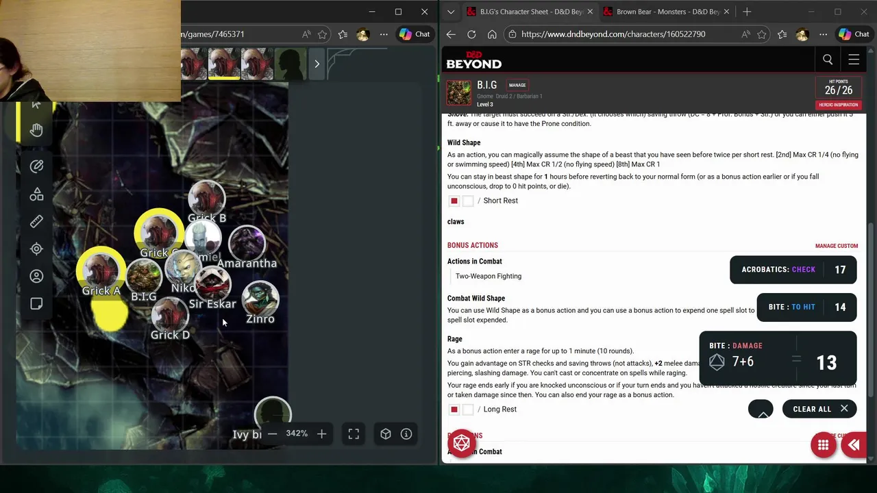
Task: Toggle first Wild Shape use checkbox
Action: click(x=454, y=201)
